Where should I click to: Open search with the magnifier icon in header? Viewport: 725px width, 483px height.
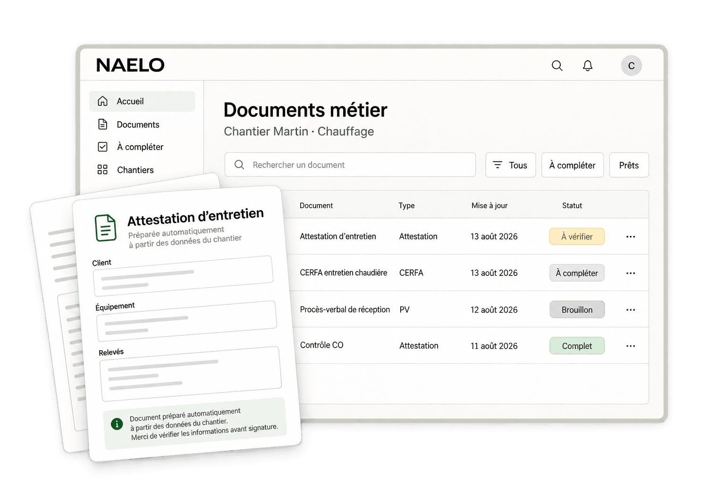(557, 66)
